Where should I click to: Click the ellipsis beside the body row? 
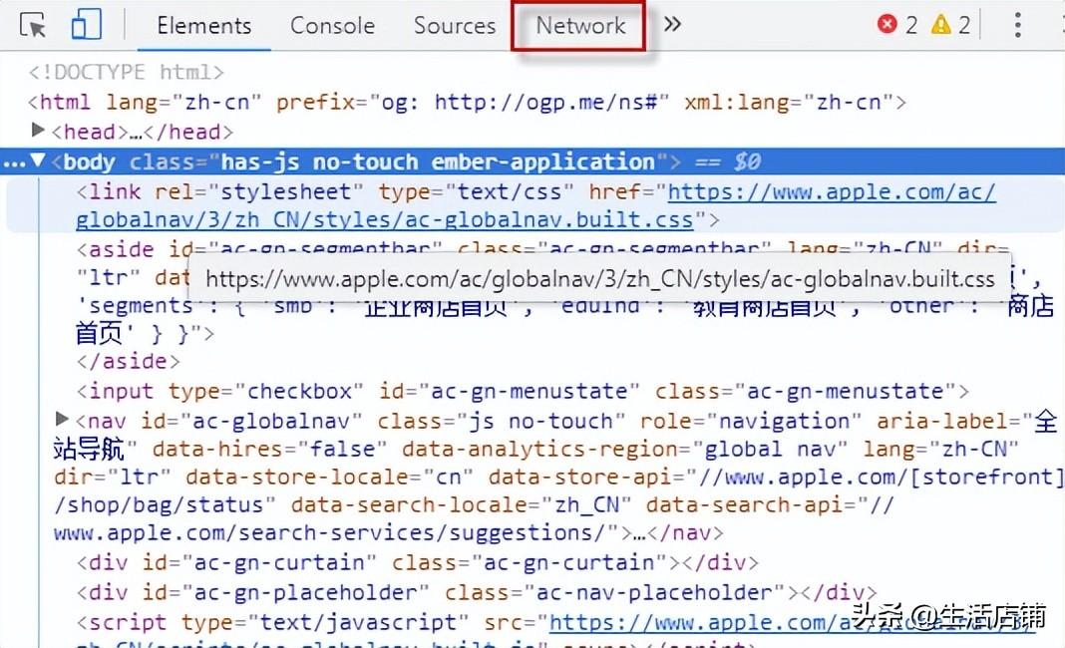14,163
